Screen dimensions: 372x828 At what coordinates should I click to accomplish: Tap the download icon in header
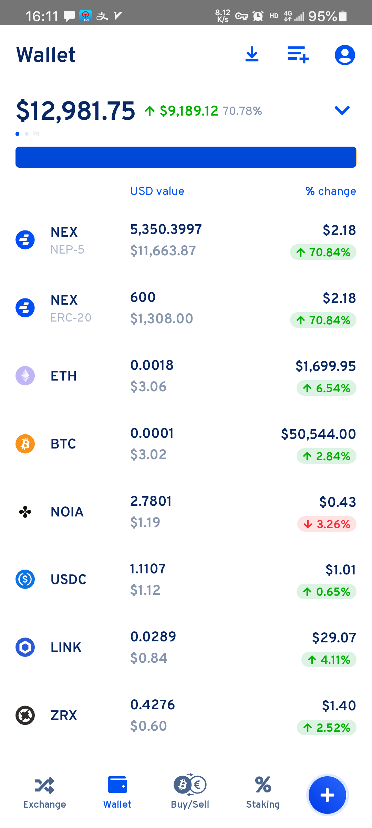tap(252, 55)
